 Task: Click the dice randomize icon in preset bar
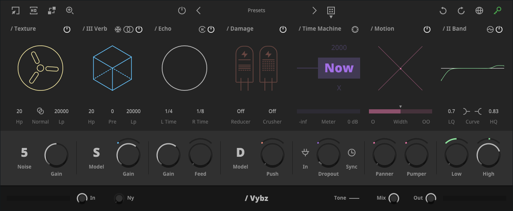click(x=331, y=11)
